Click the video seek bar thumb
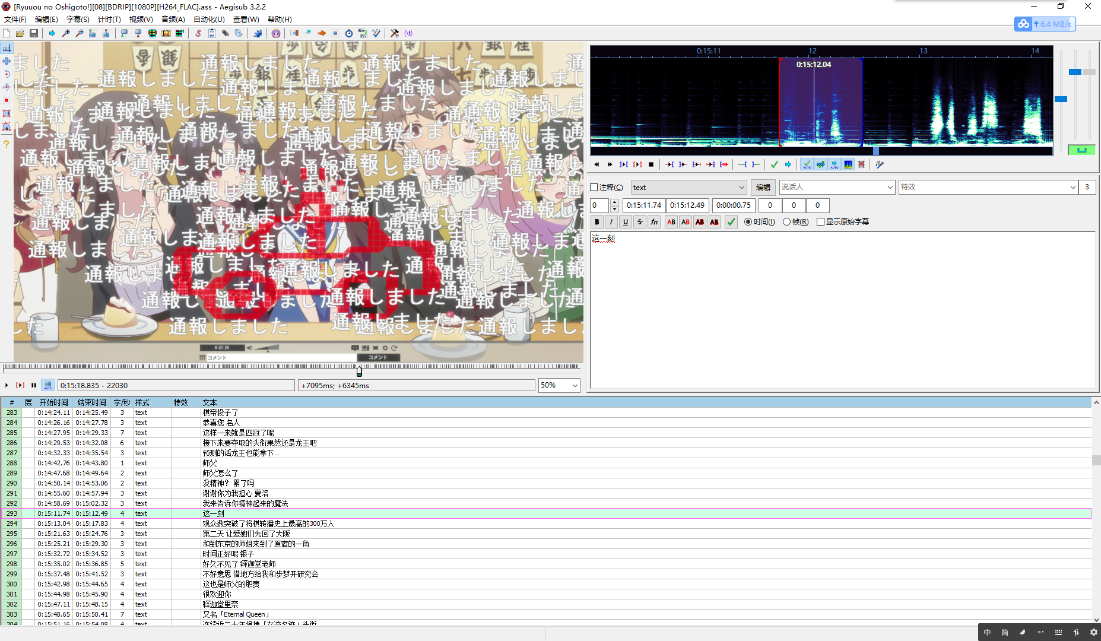The image size is (1101, 641). (x=359, y=371)
